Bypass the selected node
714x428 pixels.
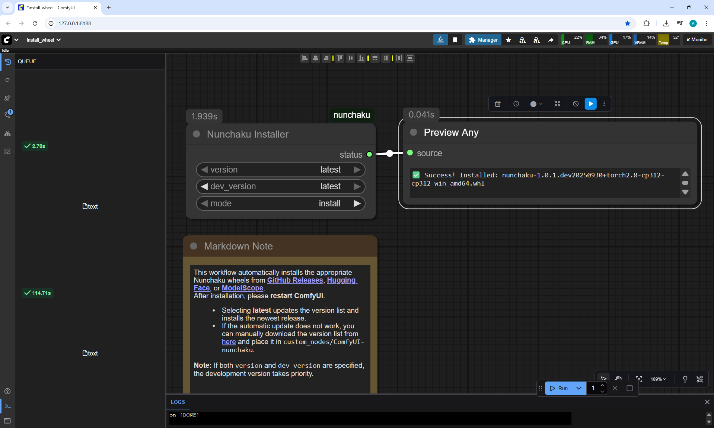pyautogui.click(x=576, y=104)
